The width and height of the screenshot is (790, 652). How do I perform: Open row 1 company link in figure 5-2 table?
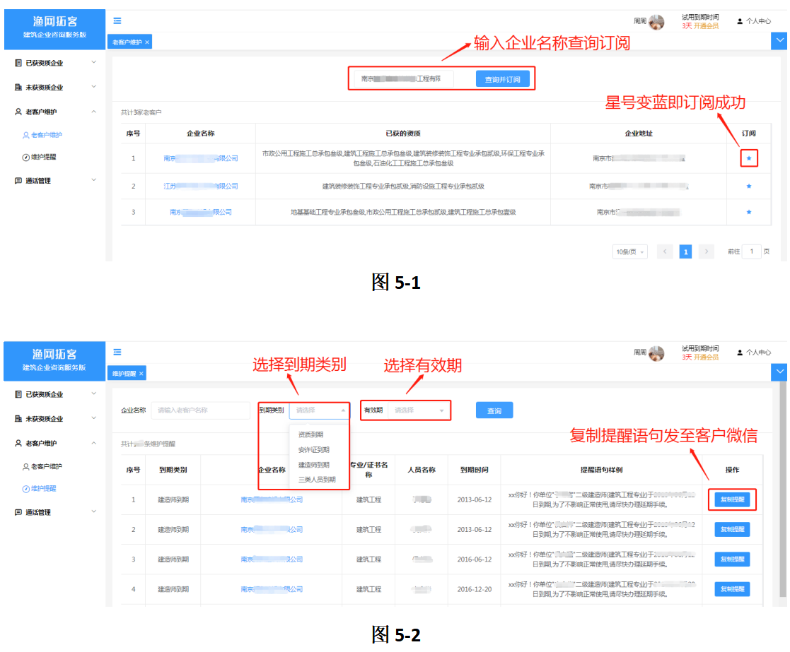pos(272,499)
